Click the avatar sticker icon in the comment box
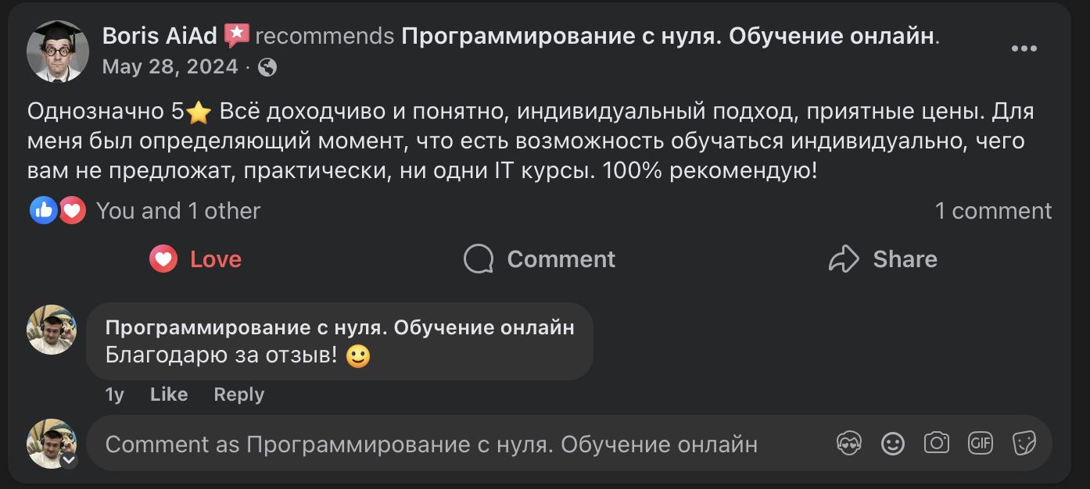The height and width of the screenshot is (489, 1090). coord(848,443)
